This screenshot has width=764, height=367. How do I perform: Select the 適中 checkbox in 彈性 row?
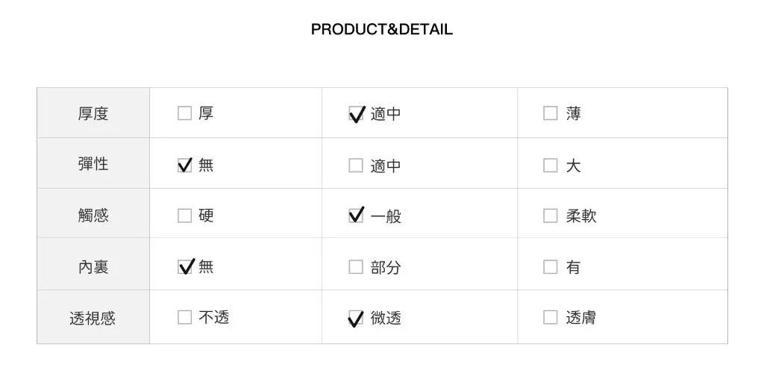click(356, 165)
